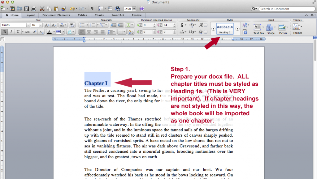Image resolution: width=317 pixels, height=179 pixels.
Task: Click the bulleted list icon
Action: [82, 25]
